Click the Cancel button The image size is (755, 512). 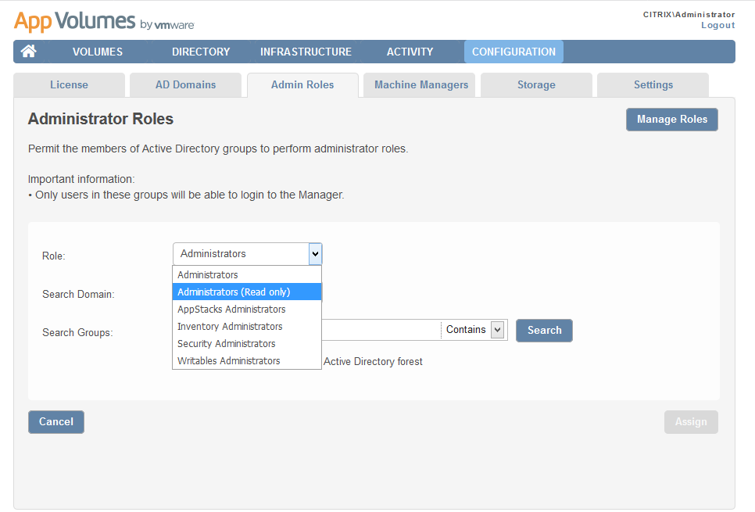[55, 422]
